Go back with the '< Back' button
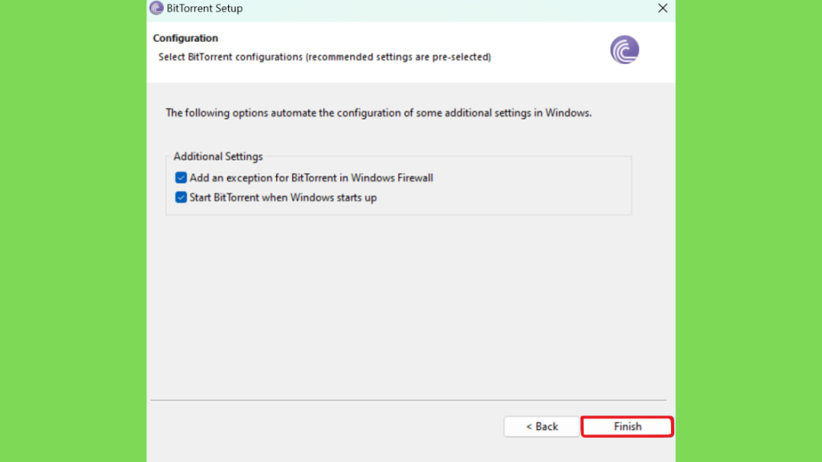822x462 pixels. pos(542,427)
